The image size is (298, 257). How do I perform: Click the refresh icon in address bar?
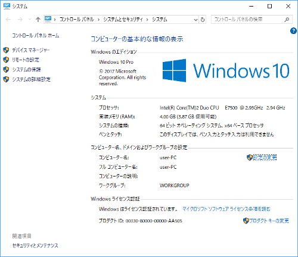(x=203, y=20)
